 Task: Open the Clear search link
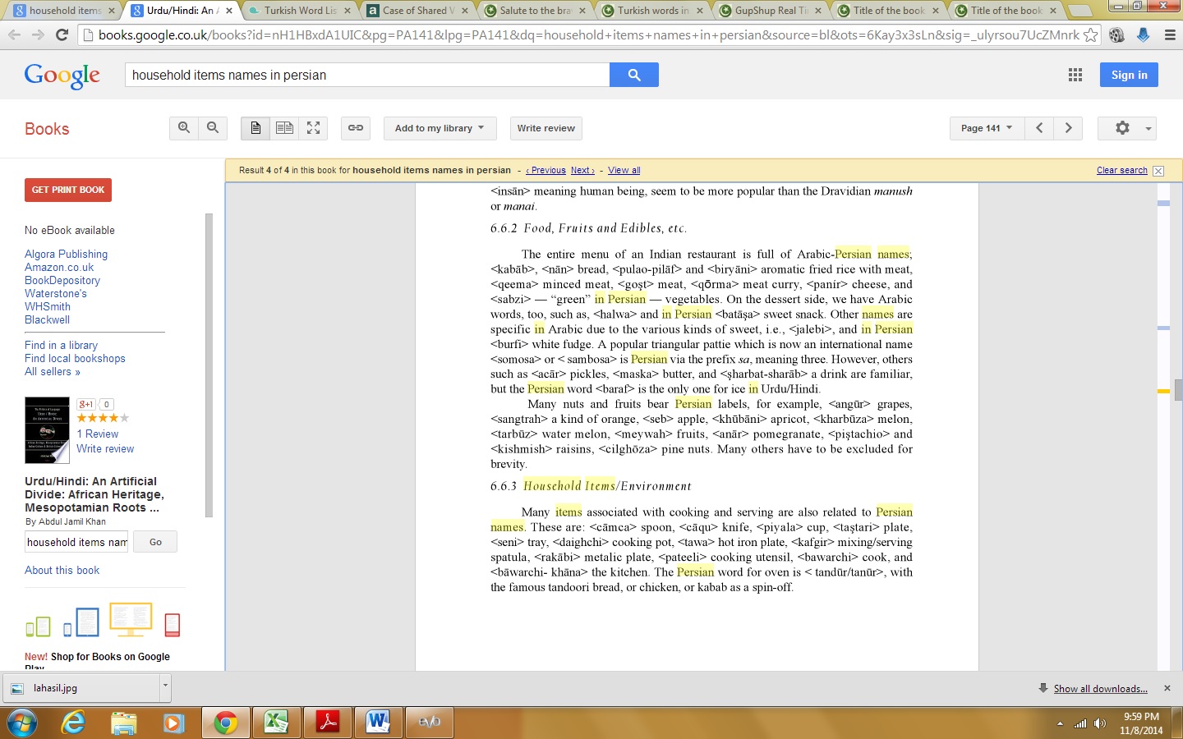(x=1121, y=171)
